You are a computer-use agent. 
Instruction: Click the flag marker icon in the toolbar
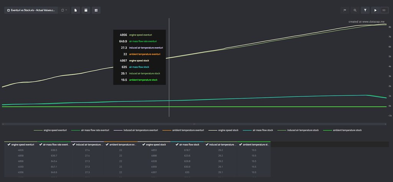(345, 10)
